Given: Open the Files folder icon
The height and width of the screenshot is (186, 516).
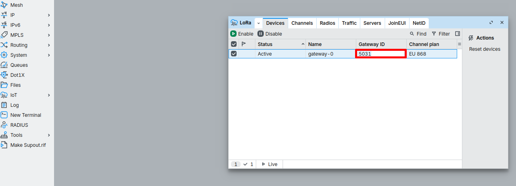Looking at the screenshot, I should point(4,85).
